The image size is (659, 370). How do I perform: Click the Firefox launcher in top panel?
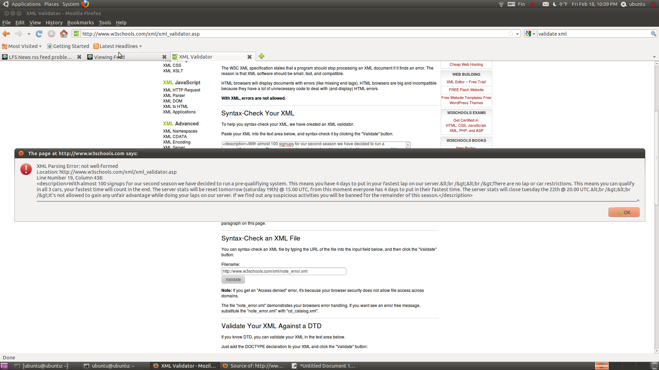click(85, 4)
